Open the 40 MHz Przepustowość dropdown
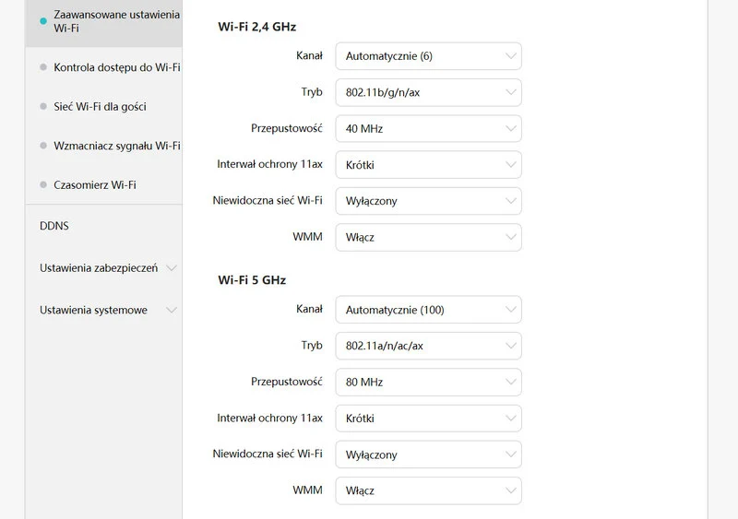Image resolution: width=738 pixels, height=519 pixels. 428,129
